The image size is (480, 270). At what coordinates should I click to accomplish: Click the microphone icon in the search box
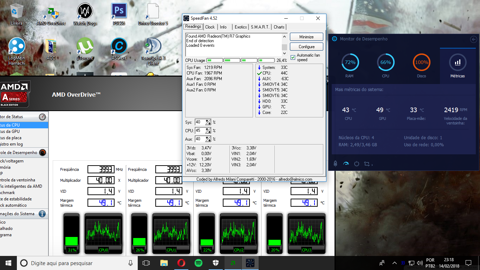point(131,263)
